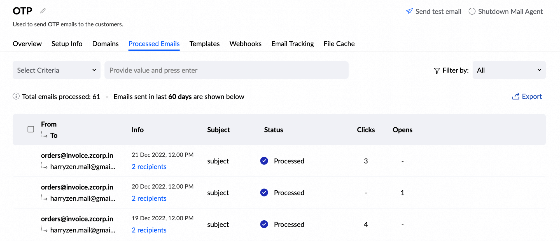
Task: Click Shutdown Mail Agent button
Action: (x=510, y=11)
